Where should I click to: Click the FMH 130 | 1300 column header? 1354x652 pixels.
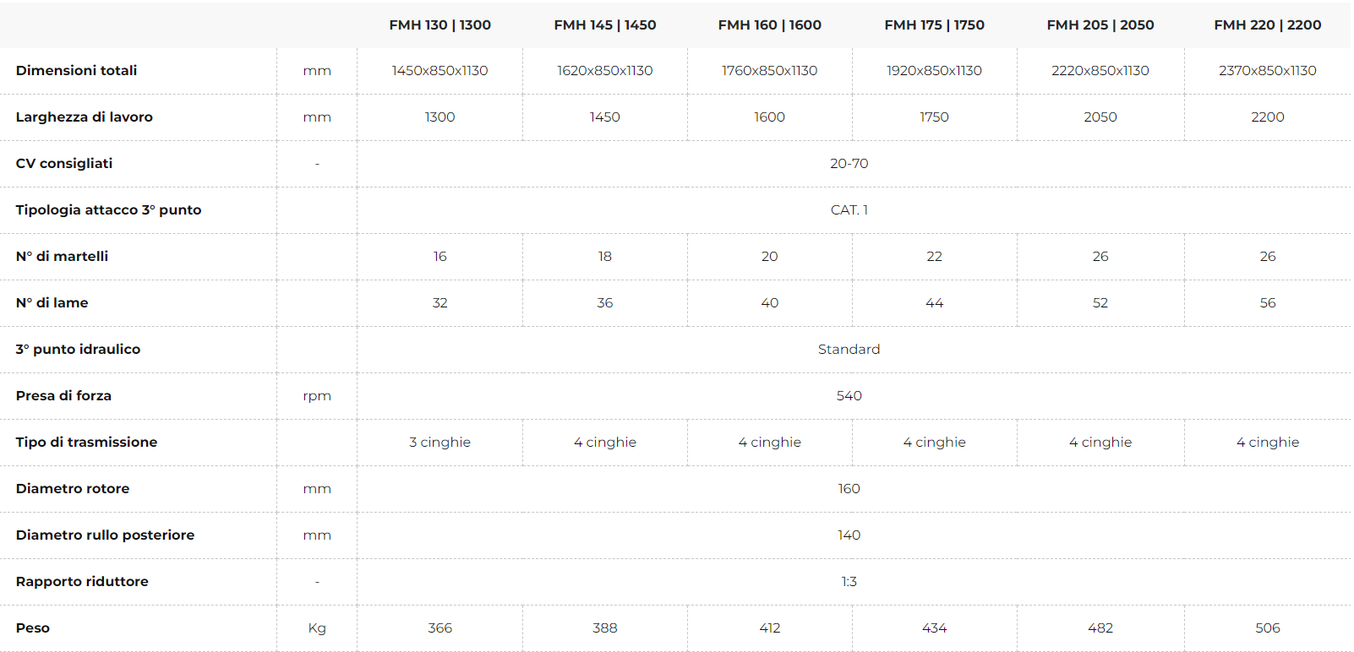click(440, 25)
